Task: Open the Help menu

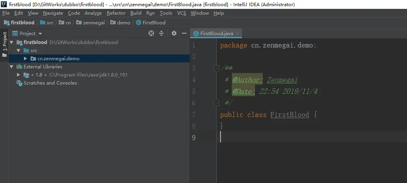Action: (219, 13)
